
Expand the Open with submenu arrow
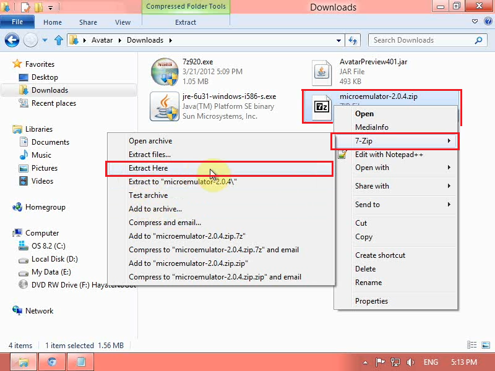coord(449,167)
